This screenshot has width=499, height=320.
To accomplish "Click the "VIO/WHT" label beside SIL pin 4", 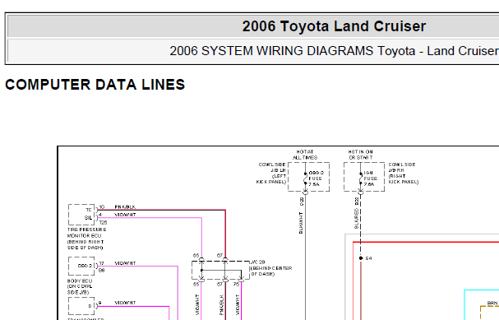I will point(125,215).
